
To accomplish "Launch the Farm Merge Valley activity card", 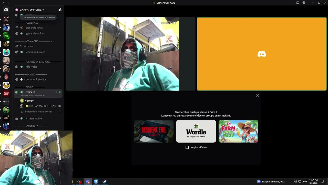I will click(x=238, y=131).
